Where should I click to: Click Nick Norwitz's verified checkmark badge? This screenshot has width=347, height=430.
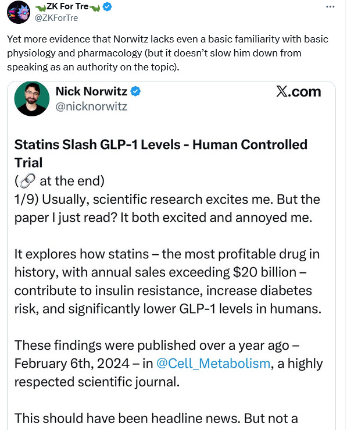(x=135, y=91)
